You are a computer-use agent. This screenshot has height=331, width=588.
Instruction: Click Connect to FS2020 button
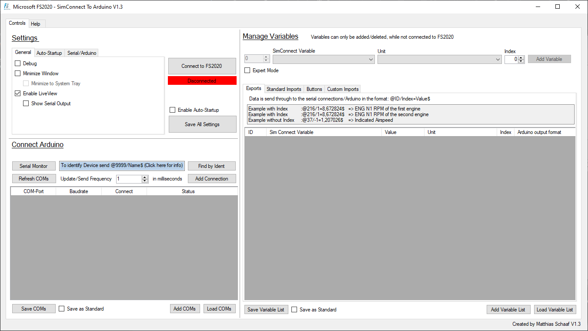[x=202, y=66]
